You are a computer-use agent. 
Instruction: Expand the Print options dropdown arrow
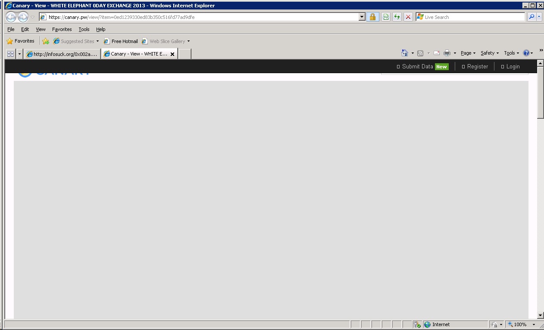[x=455, y=53]
